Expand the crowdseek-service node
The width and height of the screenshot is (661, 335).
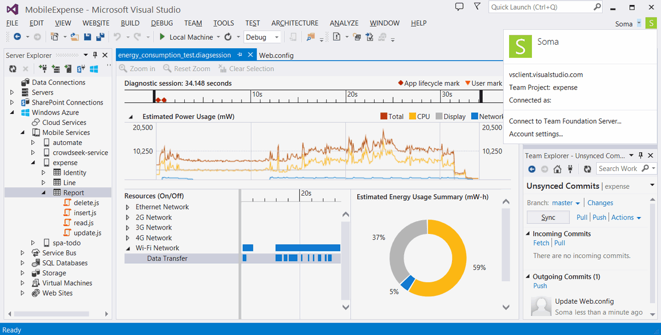click(33, 153)
